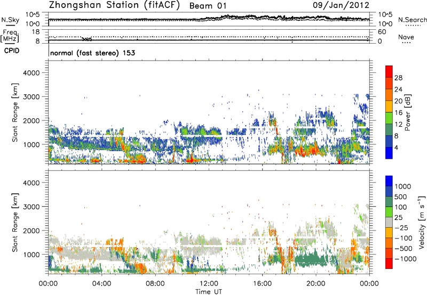Click the '12:00' time axis tick
The height and width of the screenshot is (295, 427).
click(209, 284)
